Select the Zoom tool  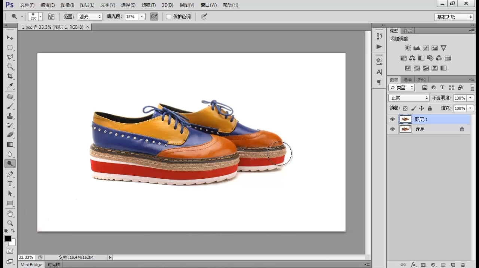(10, 223)
